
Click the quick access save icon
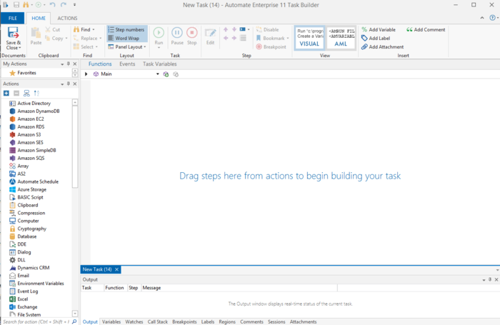tap(16, 5)
